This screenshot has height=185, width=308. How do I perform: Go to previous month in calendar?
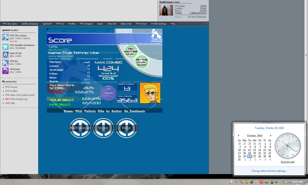click(x=238, y=136)
